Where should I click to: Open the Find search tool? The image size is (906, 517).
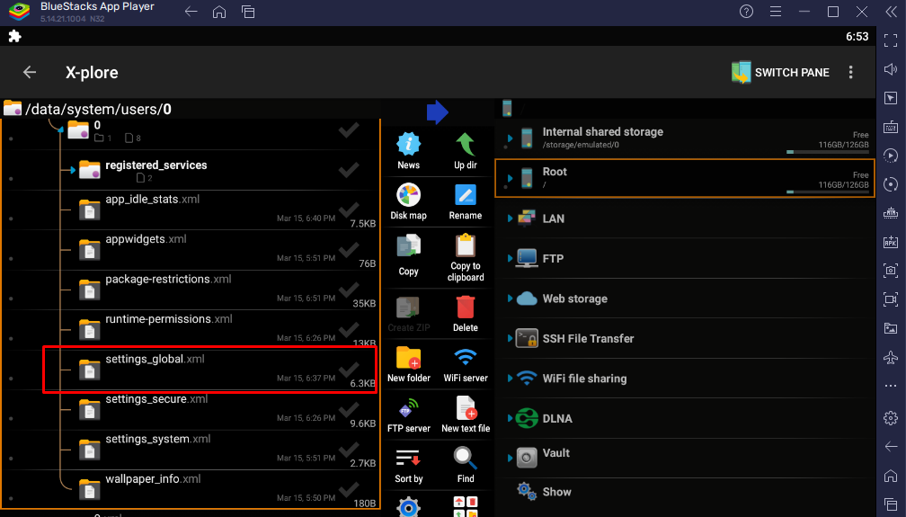tap(466, 464)
